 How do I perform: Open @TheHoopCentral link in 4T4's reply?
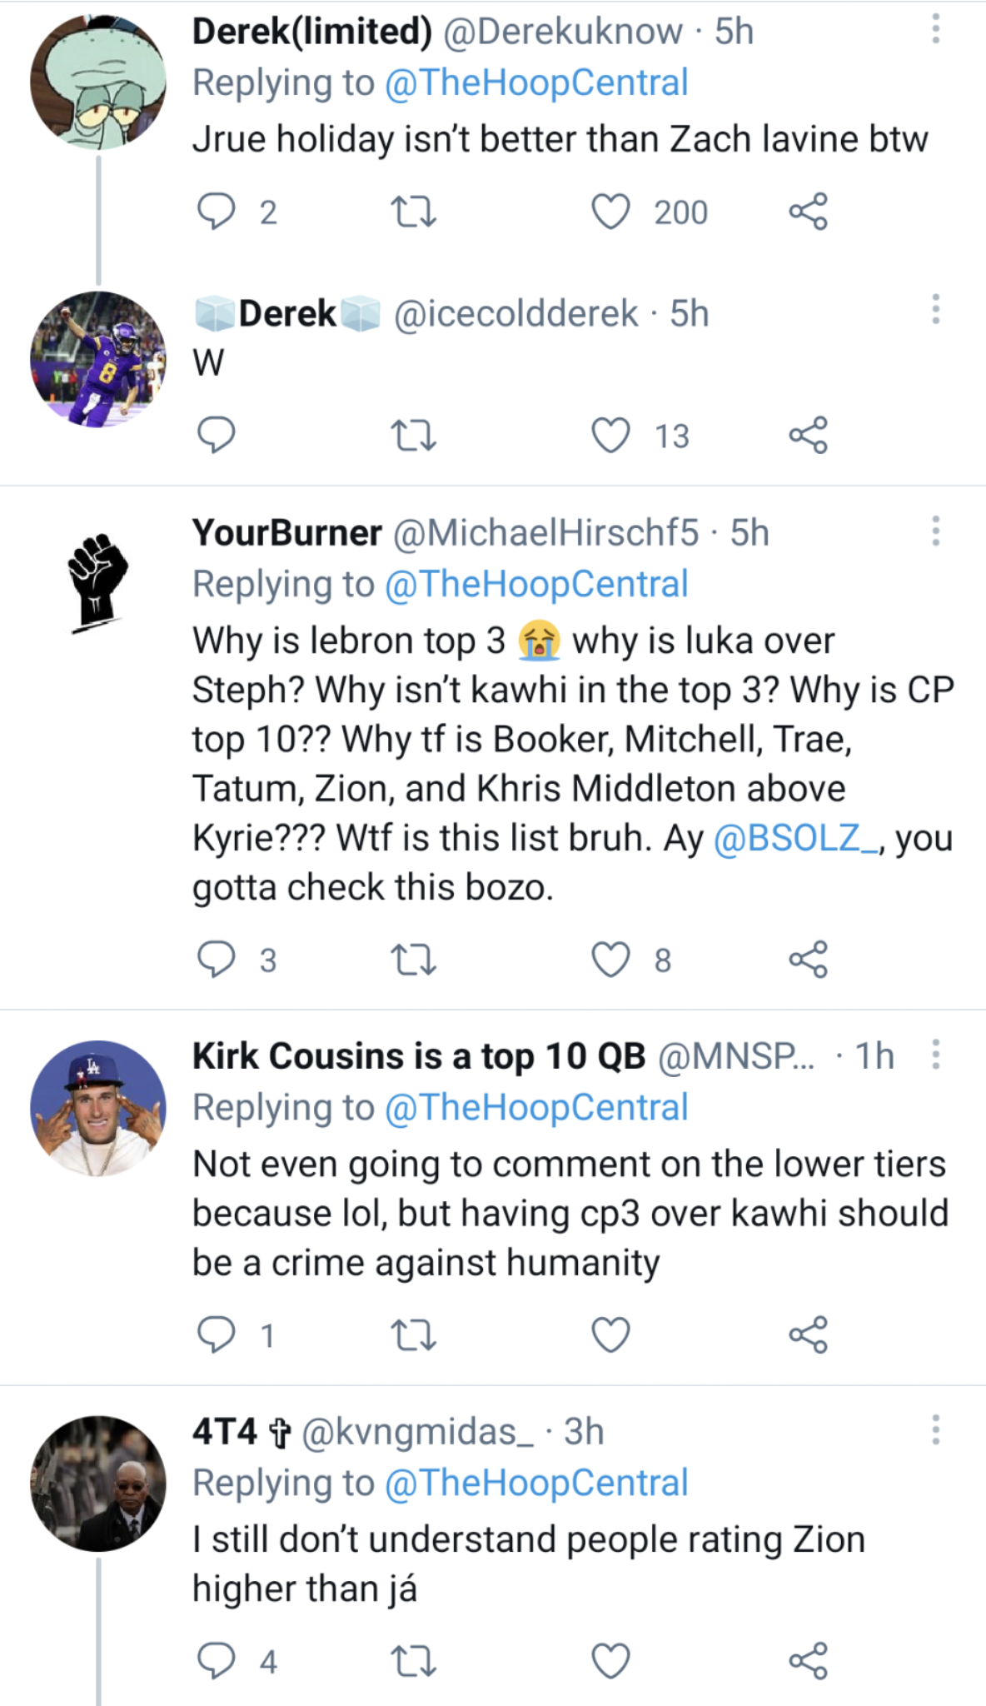coord(536,1483)
